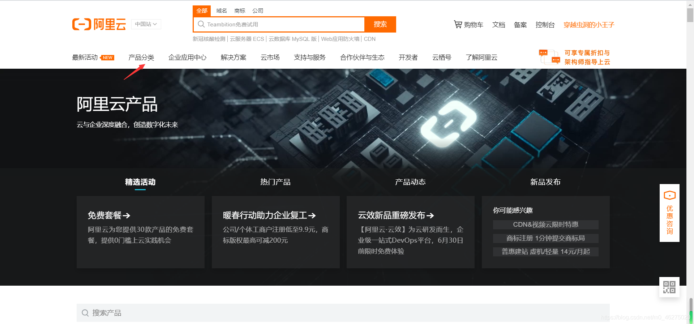Open the 了解阿里云 menu
Viewport: 694px width, 324px height.
[481, 57]
